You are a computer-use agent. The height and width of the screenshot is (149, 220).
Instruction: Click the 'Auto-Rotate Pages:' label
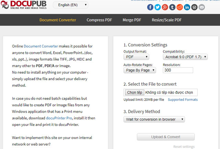click(x=138, y=65)
